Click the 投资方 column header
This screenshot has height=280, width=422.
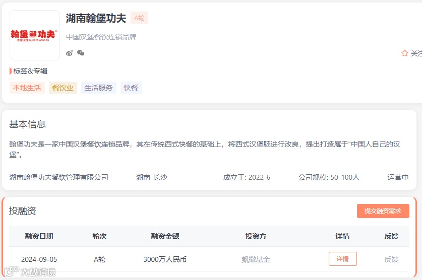pyautogui.click(x=256, y=236)
